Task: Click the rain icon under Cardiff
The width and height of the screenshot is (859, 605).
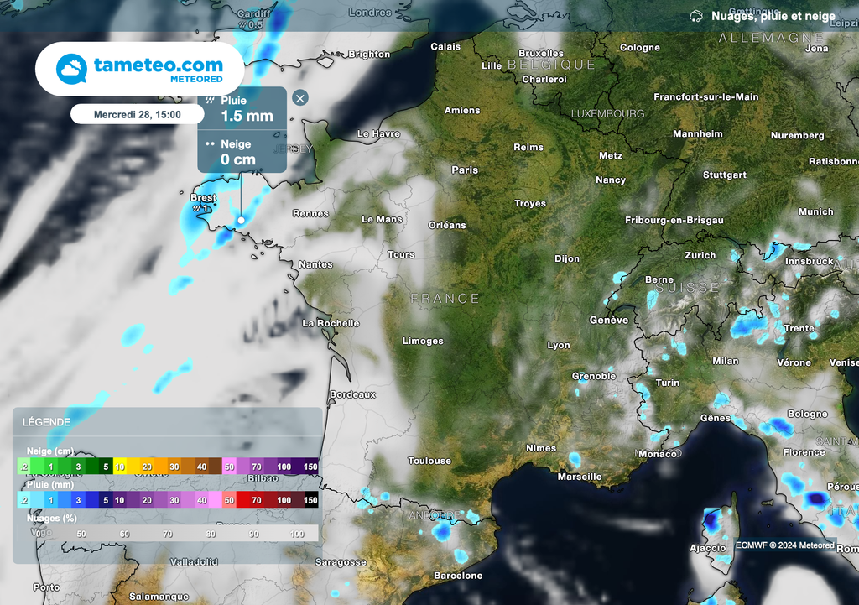Action: pyautogui.click(x=242, y=25)
